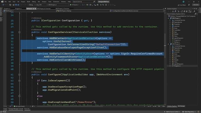Open the Debug menu

(x=34, y=2)
